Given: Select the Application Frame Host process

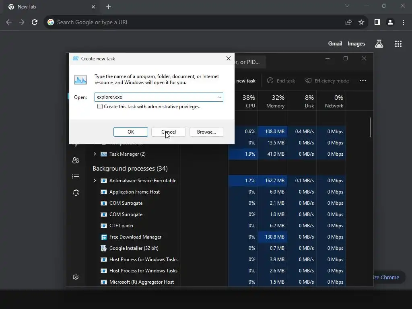Looking at the screenshot, I should pos(134,192).
